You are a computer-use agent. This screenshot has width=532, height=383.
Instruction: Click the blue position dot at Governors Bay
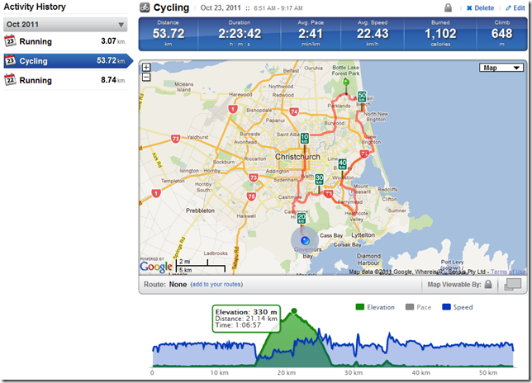coord(306,241)
